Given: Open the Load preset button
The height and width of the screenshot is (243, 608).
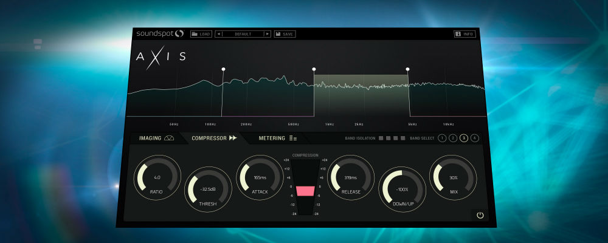Looking at the screenshot, I should coord(201,34).
